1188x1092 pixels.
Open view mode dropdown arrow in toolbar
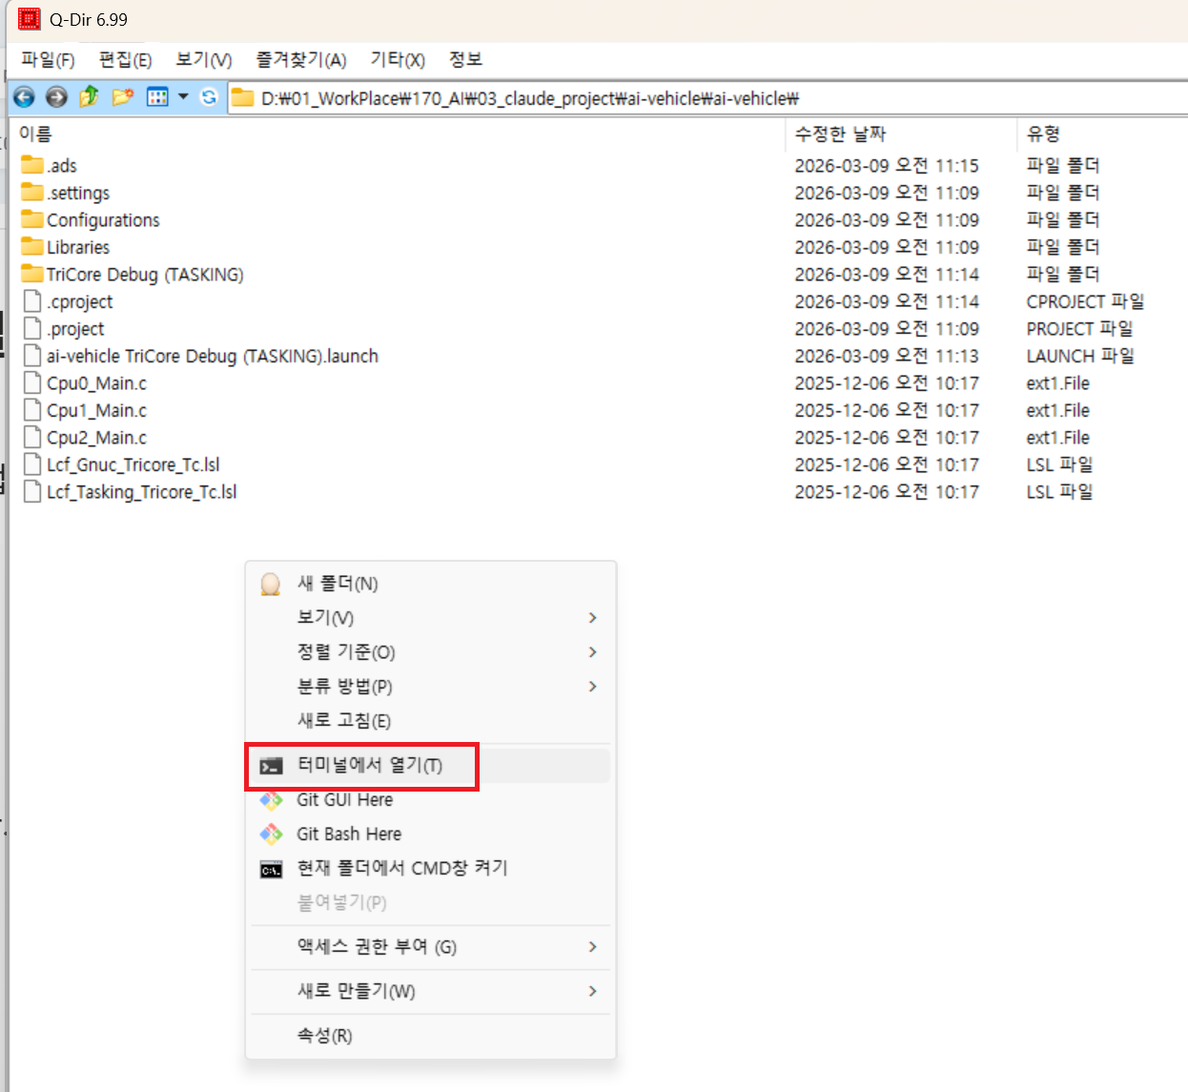click(183, 97)
